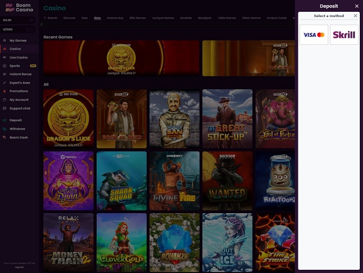Click the Search games field
363x273 pixels.
[51, 18]
